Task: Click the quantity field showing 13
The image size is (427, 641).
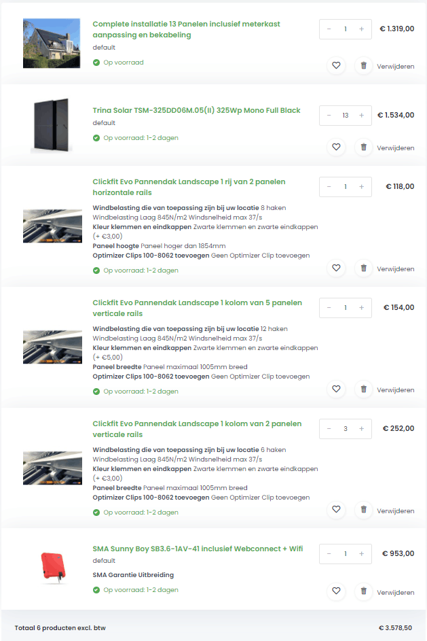Action: 345,115
